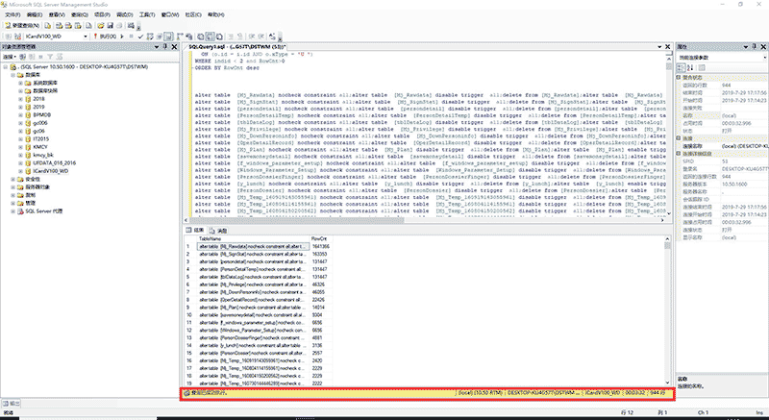The width and height of the screenshot is (769, 420).
Task: Click the Property Pages icon in Properties panel
Action: coord(702,67)
